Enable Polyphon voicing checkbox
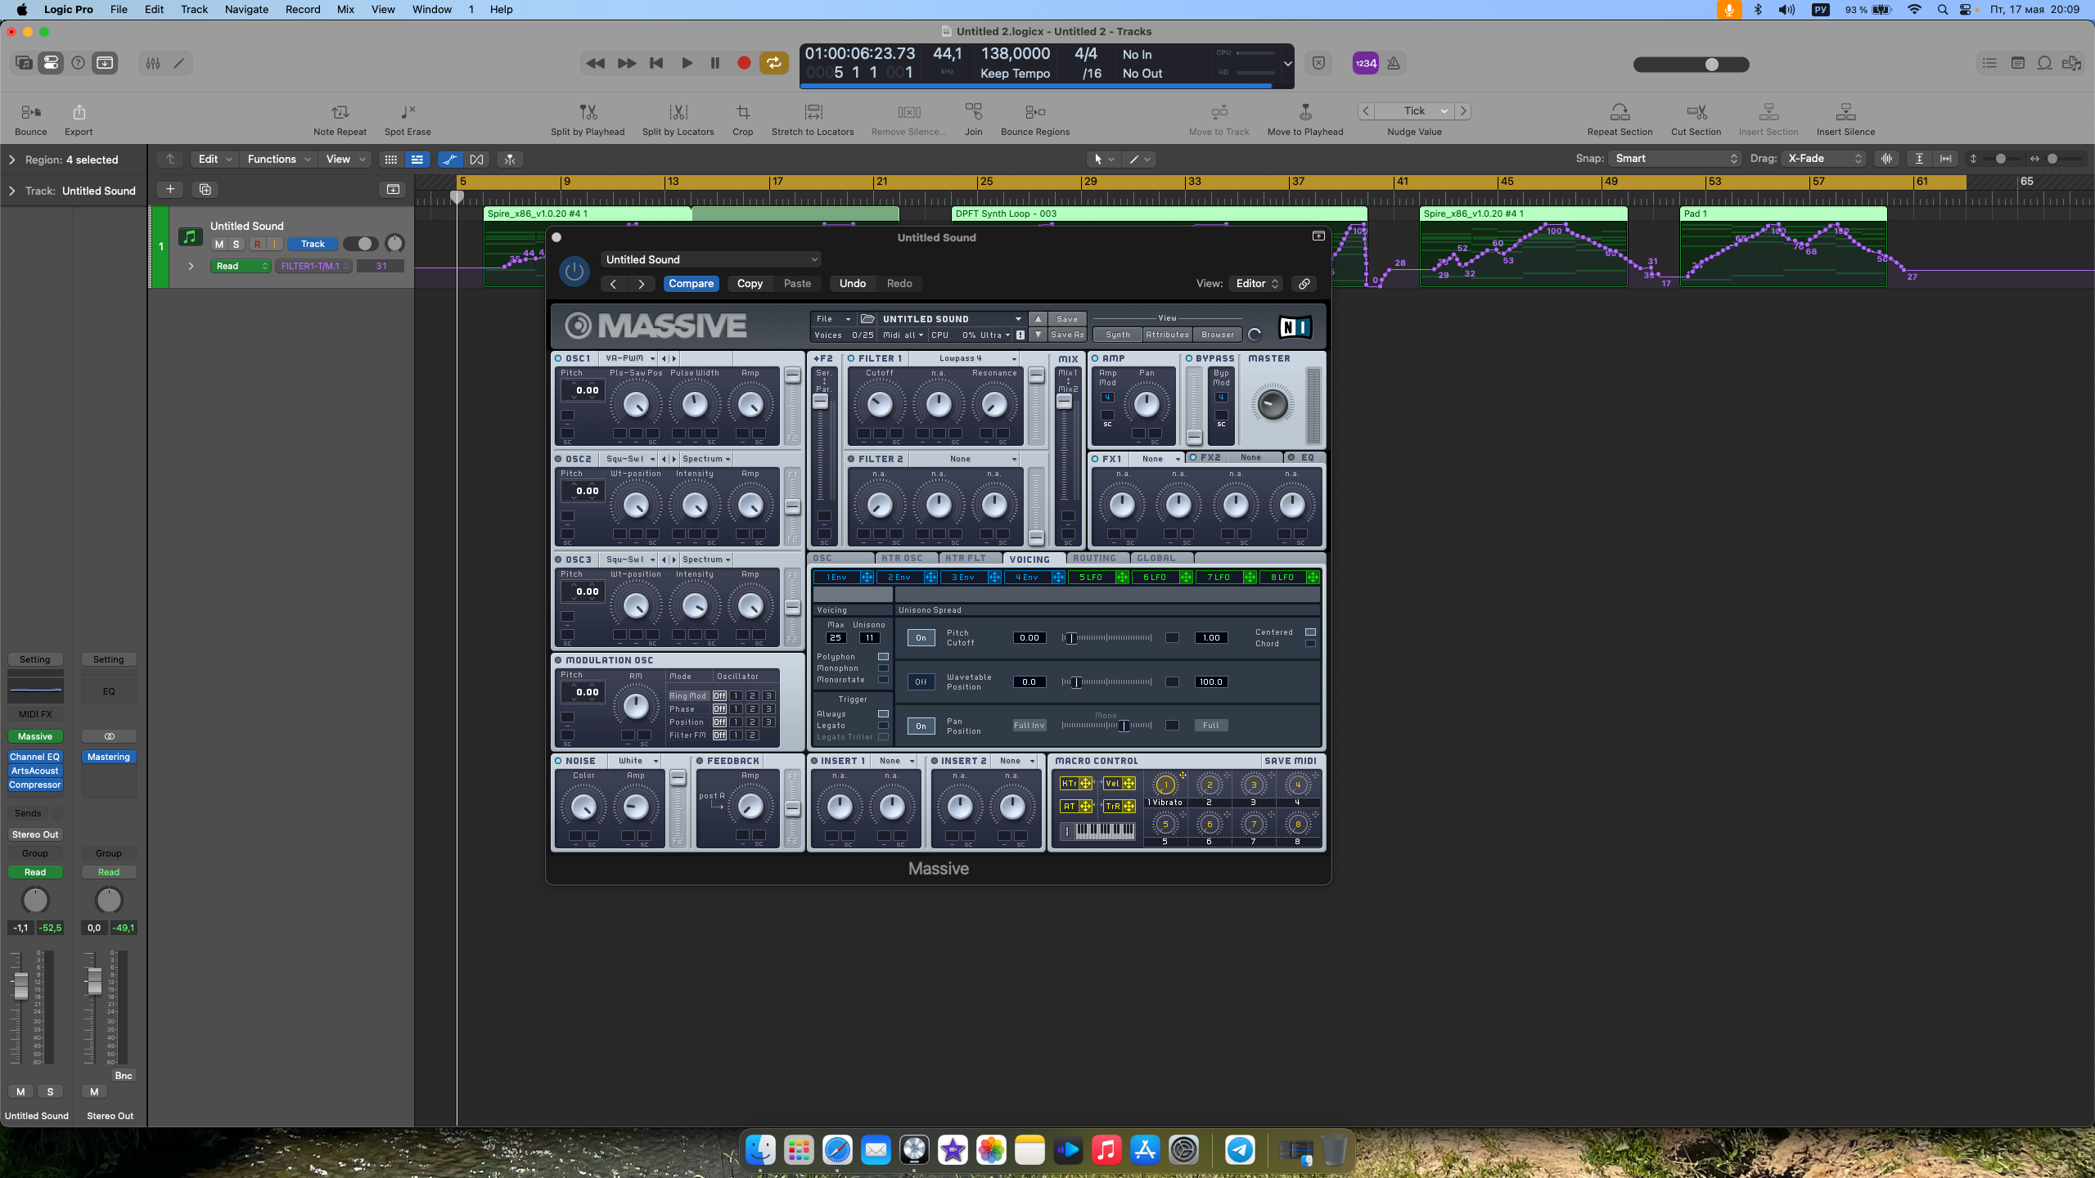The height and width of the screenshot is (1178, 2095). tap(883, 657)
